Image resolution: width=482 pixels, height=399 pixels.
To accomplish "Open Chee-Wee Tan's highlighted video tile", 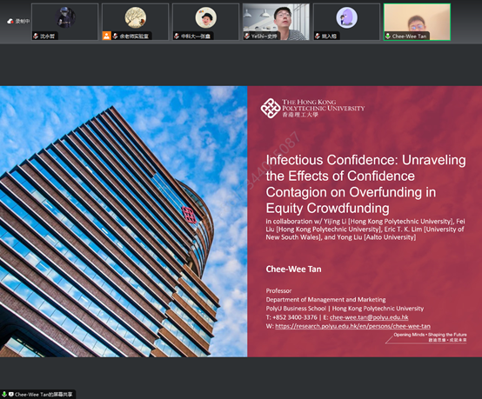I will tap(417, 22).
